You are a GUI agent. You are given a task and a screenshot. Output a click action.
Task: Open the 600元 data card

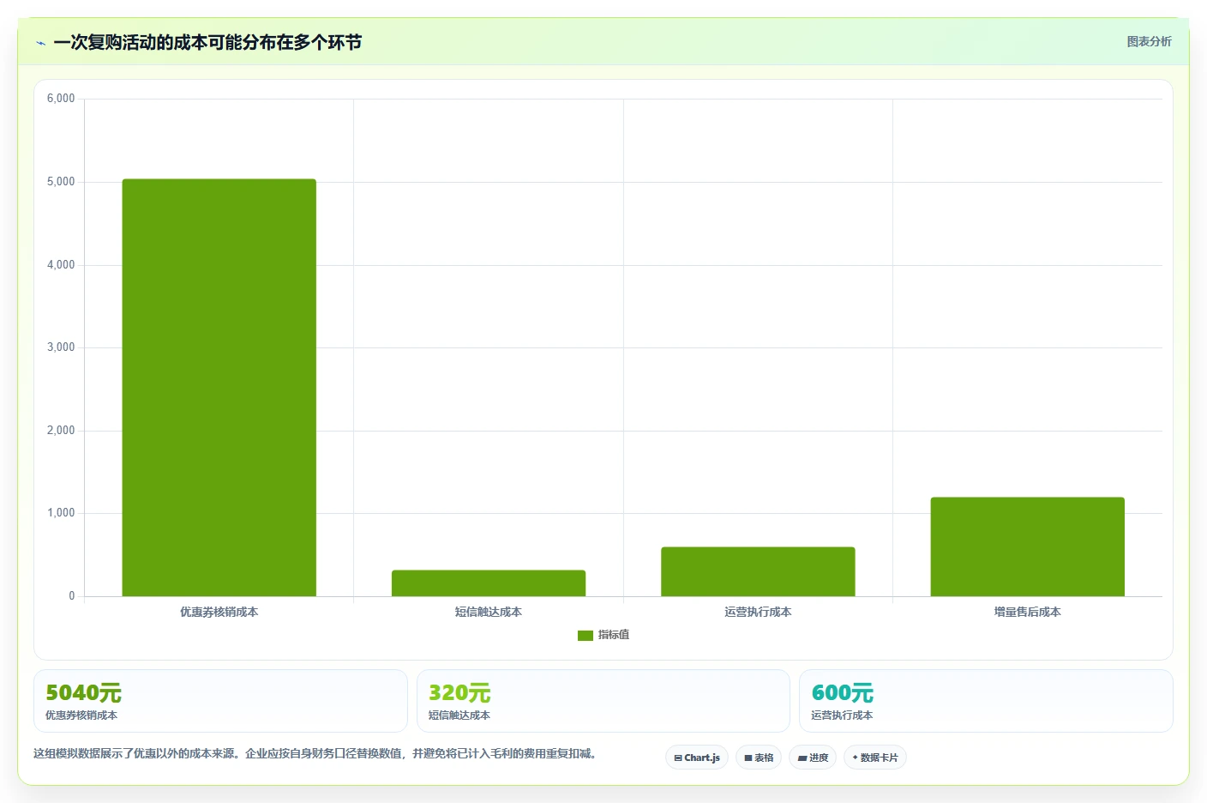986,701
